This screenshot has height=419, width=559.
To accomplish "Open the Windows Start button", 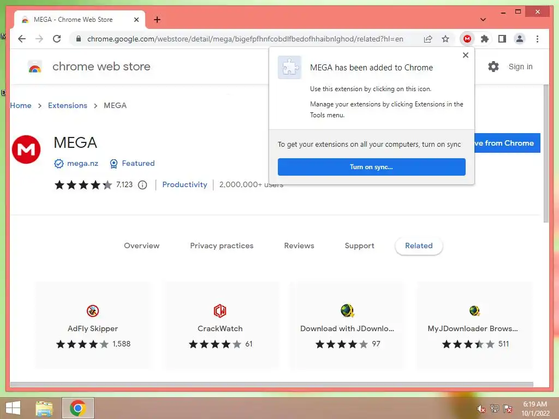I will tap(13, 408).
